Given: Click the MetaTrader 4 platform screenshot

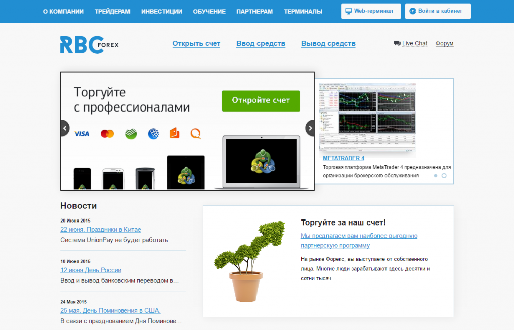Looking at the screenshot, I should [x=367, y=119].
